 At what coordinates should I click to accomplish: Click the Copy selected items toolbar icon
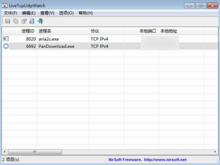tap(16, 21)
